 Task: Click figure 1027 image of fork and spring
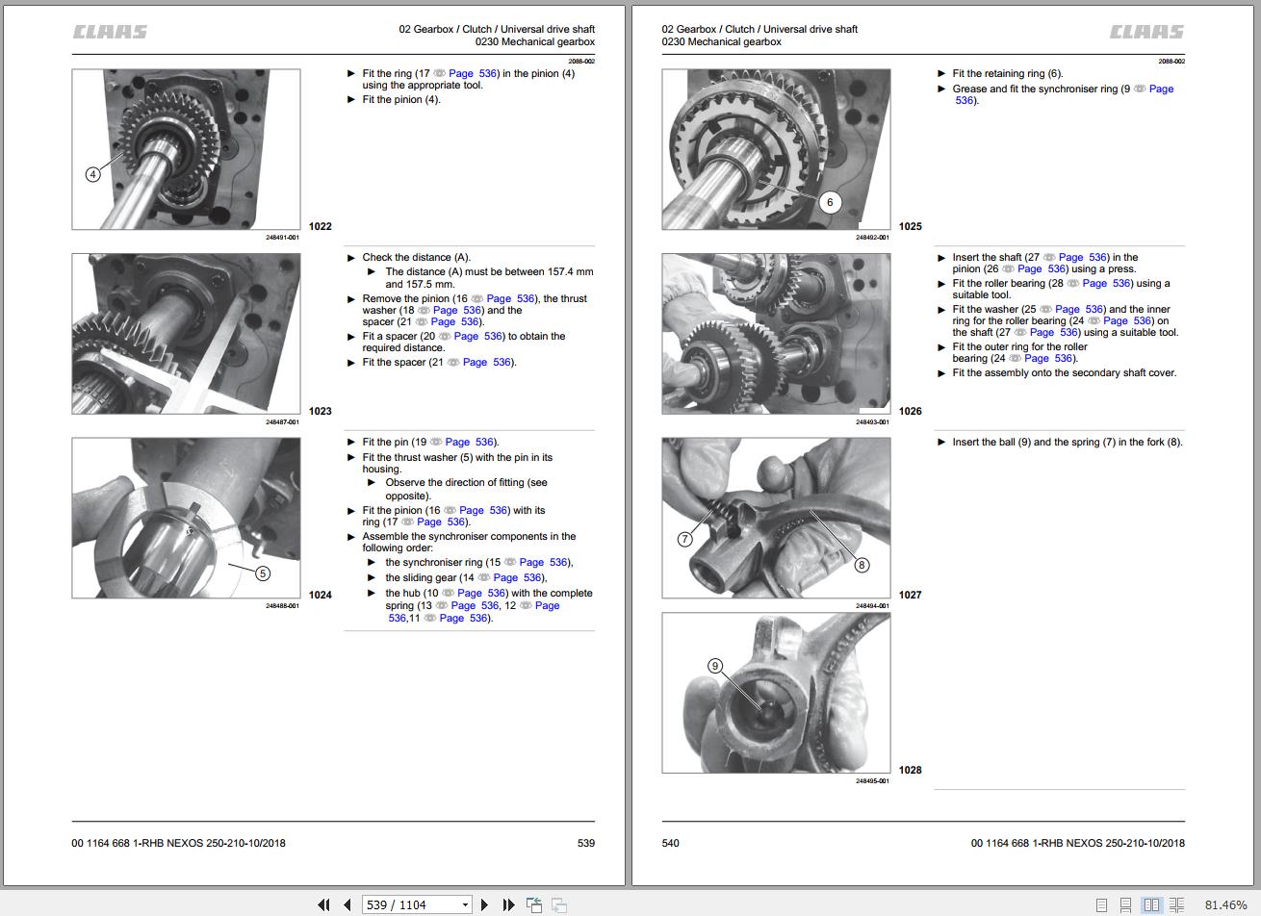click(x=776, y=518)
